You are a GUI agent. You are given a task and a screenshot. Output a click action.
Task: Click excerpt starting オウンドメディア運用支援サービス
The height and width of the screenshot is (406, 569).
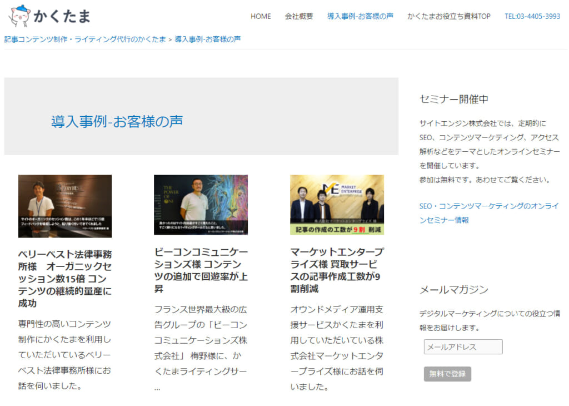337,348
